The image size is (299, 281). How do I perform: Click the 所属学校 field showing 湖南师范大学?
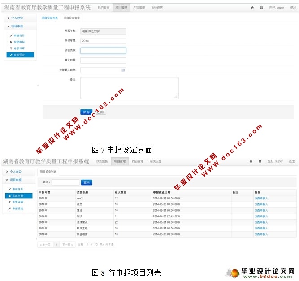pyautogui.click(x=103, y=31)
